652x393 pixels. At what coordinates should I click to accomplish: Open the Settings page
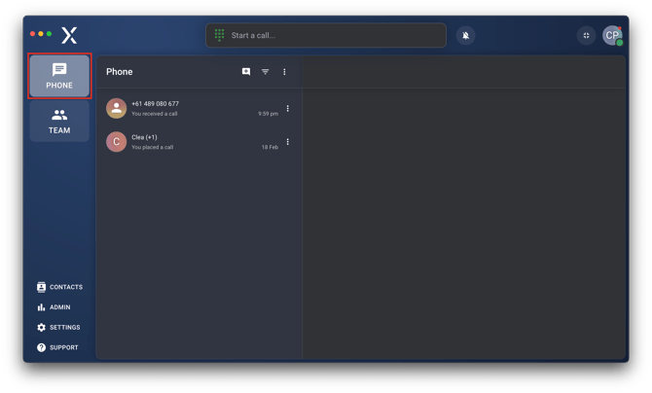coord(58,328)
